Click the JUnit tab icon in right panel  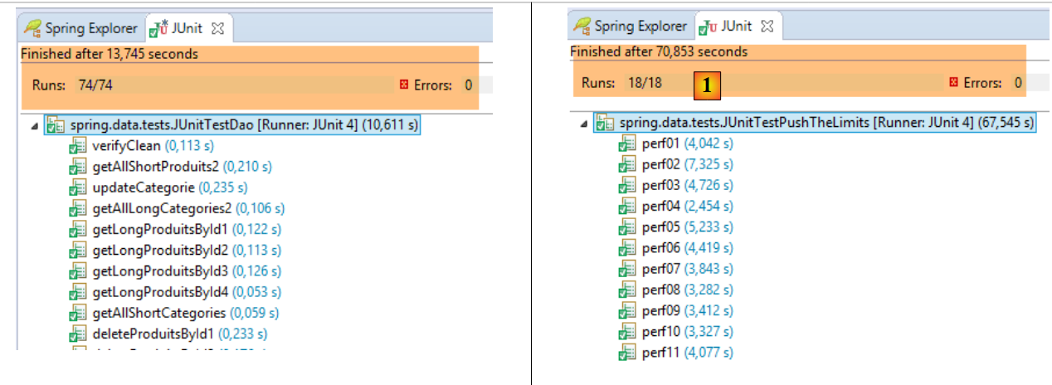tap(708, 27)
